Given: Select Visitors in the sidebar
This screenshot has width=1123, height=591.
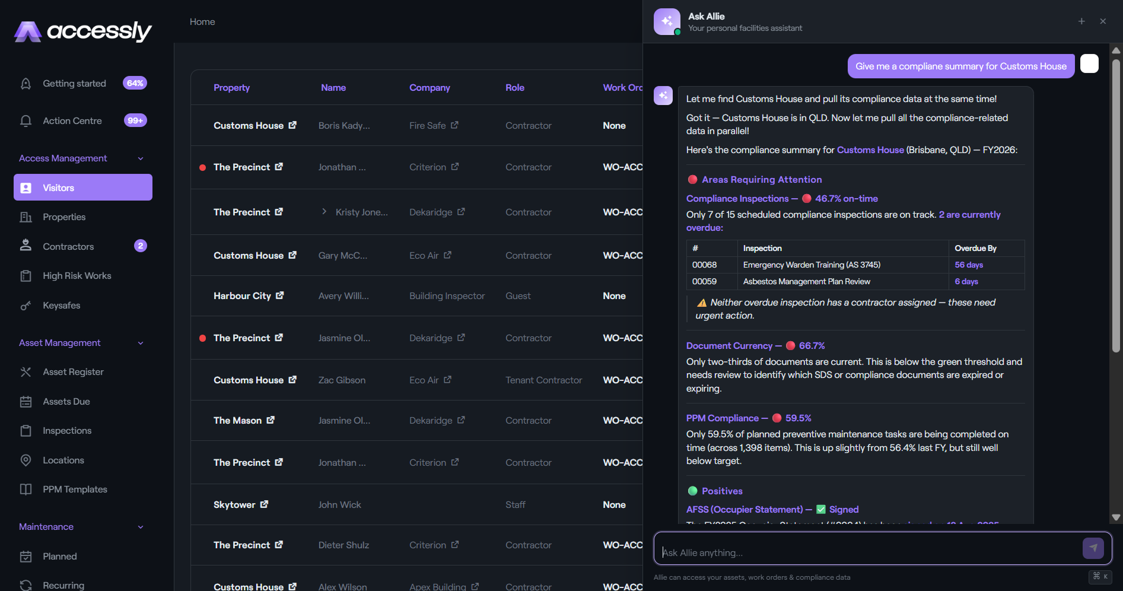Looking at the screenshot, I should [x=83, y=188].
